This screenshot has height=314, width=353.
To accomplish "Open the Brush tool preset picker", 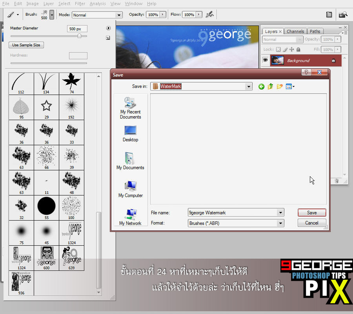I will pyautogui.click(x=13, y=15).
